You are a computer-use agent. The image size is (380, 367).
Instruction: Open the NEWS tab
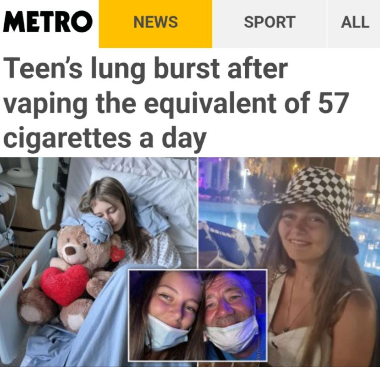(x=155, y=23)
